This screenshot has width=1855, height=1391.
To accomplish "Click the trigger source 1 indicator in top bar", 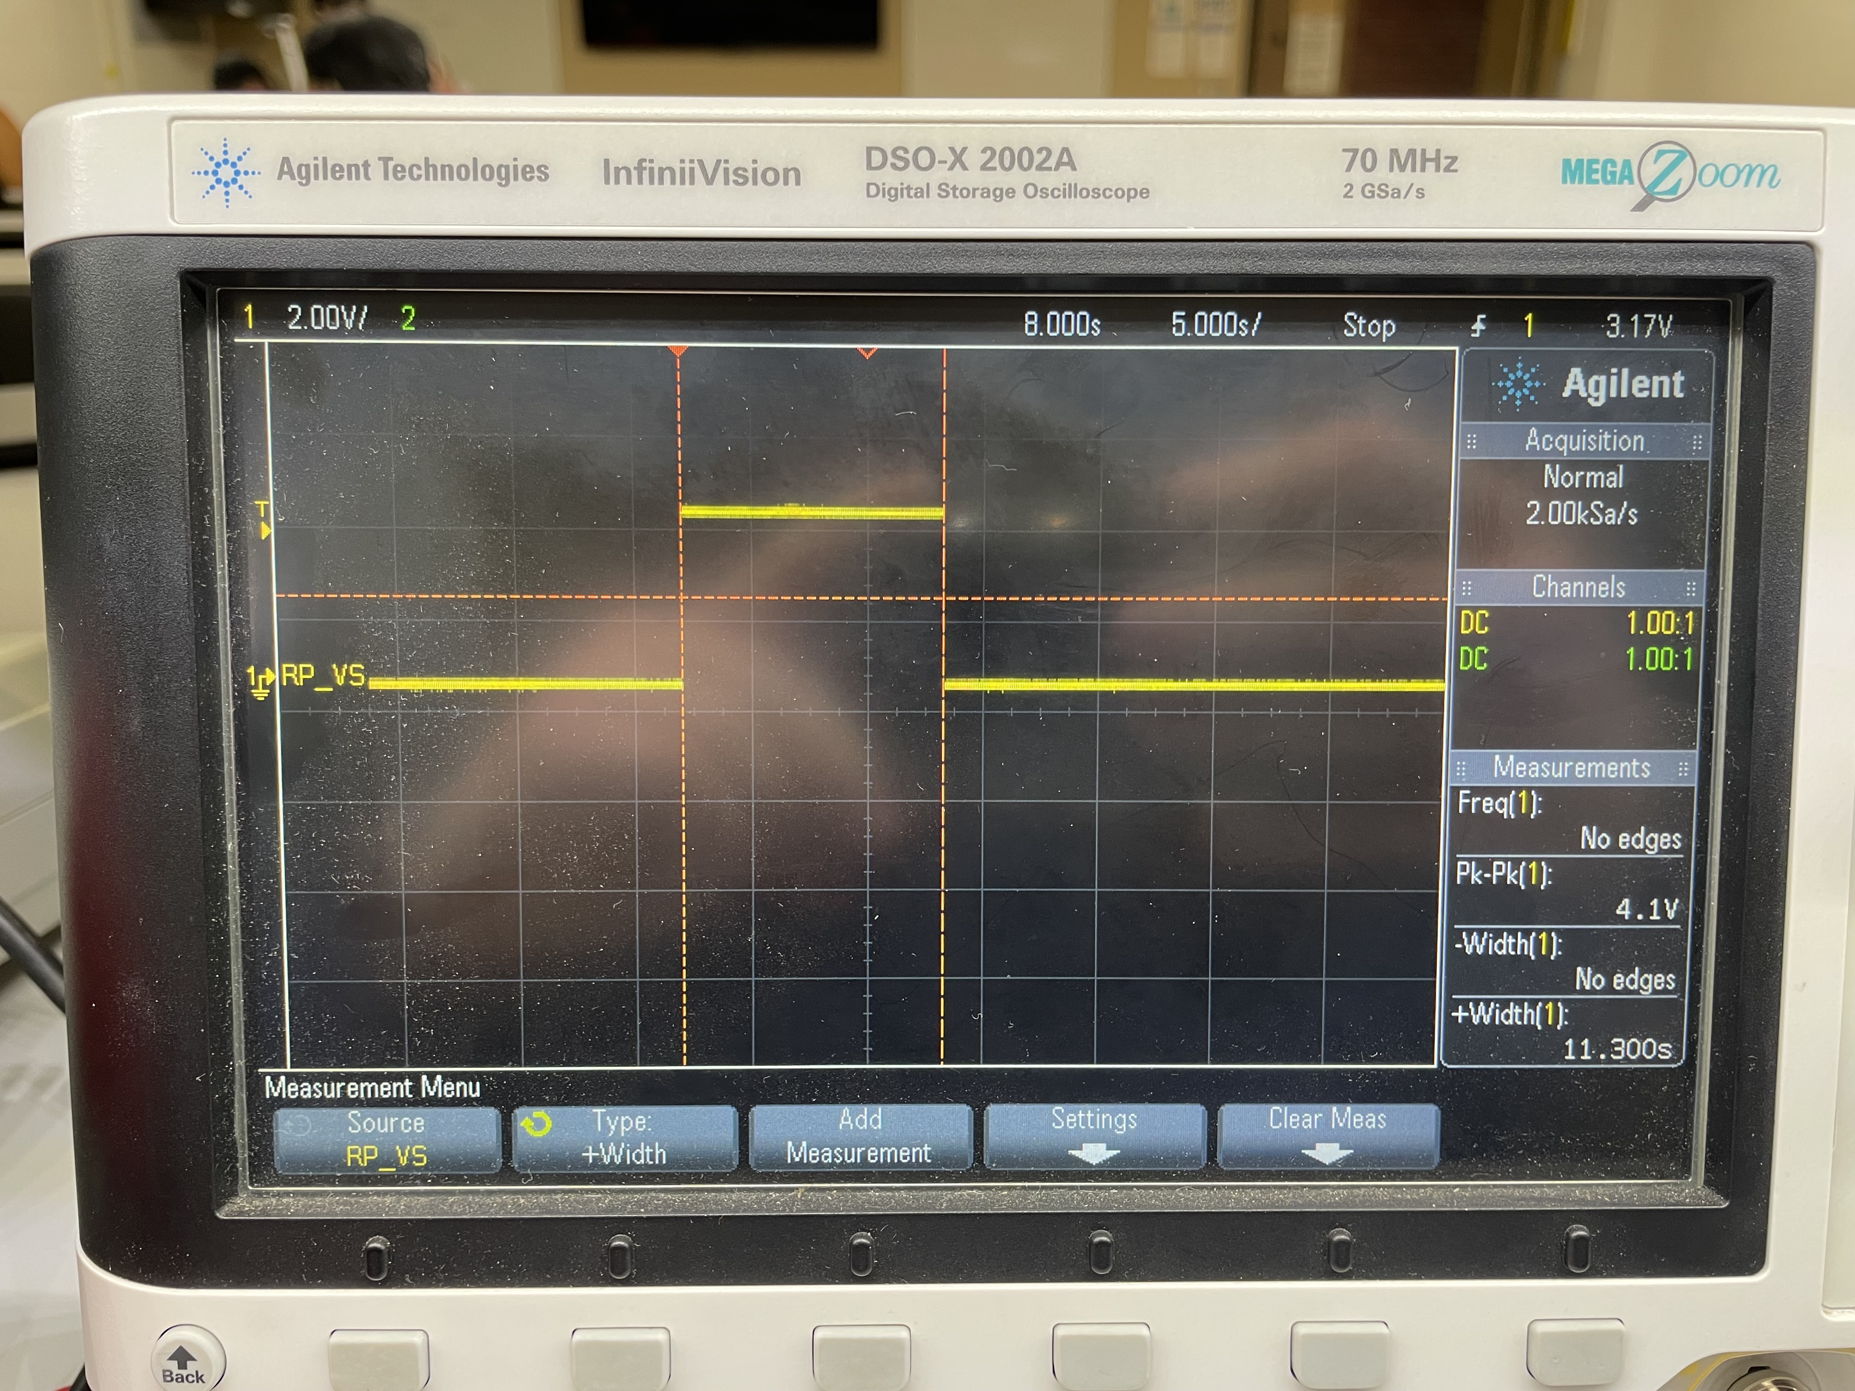I will pos(1529,325).
